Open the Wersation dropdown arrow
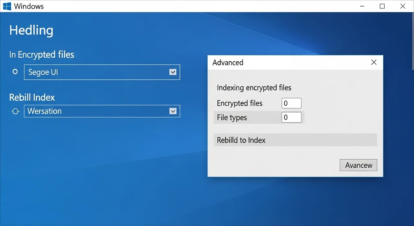The width and height of the screenshot is (414, 226). tap(173, 111)
